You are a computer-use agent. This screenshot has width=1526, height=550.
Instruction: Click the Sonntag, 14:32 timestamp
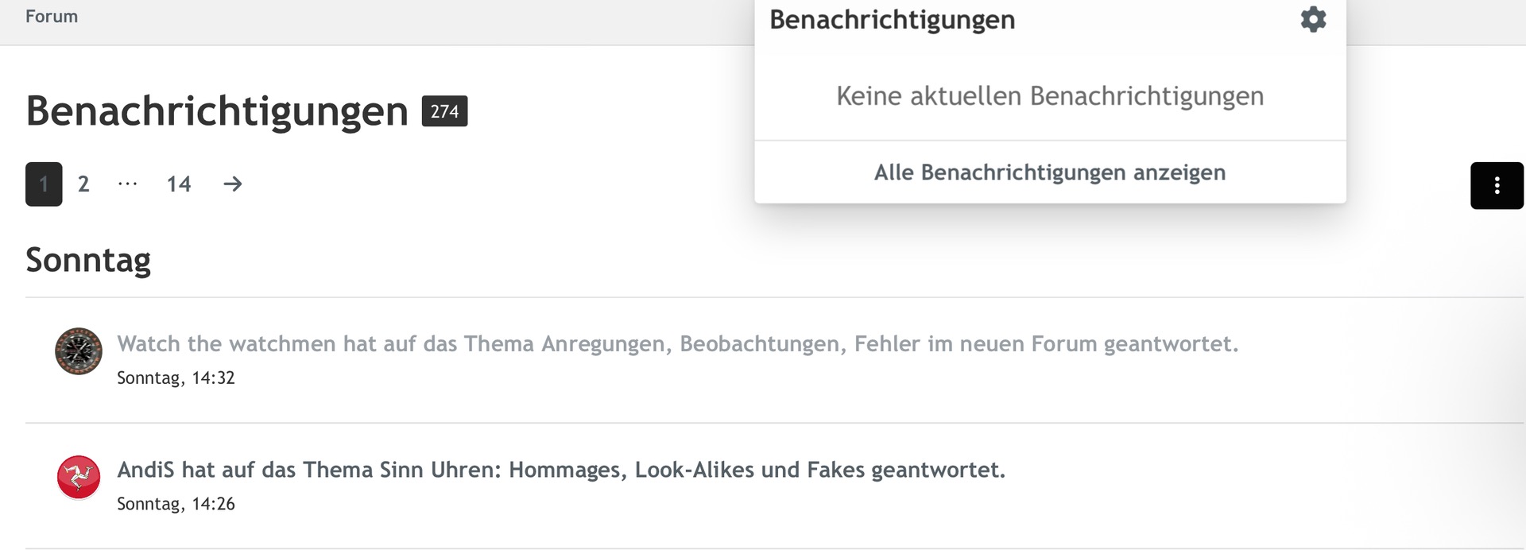point(176,378)
